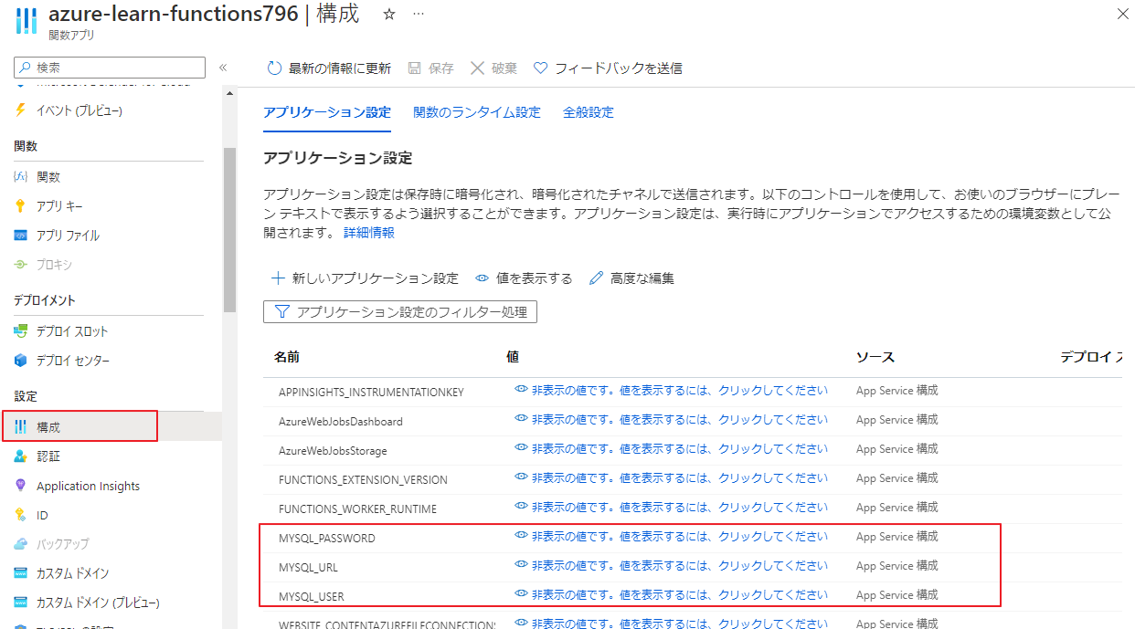Click フィードバックを送信 feedback button

coord(608,68)
